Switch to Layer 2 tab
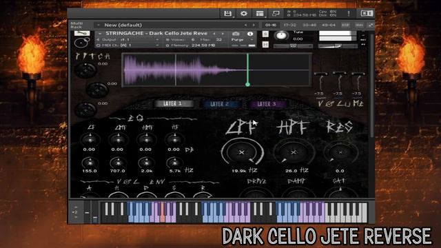This screenshot has height=248, width=441. point(220,104)
